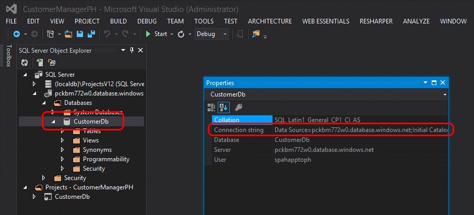Click the Refresh browser circular arrow icon
The image size is (474, 215).
181,34
